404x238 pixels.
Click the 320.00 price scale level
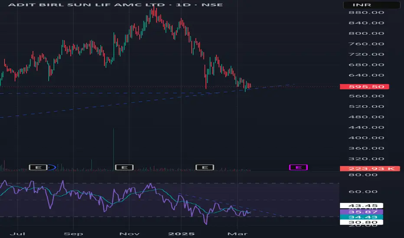coord(366,159)
